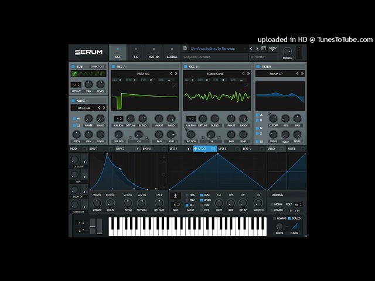Click the LP FILTER macro knob

pos(74,159)
